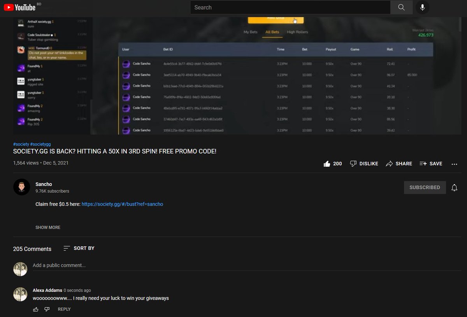Click the 72.41 roll value in the table

[391, 64]
